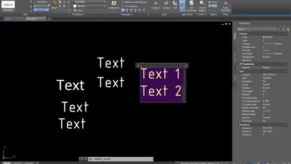Switch to the Model layout tab
The height and width of the screenshot is (164, 291).
7,163
